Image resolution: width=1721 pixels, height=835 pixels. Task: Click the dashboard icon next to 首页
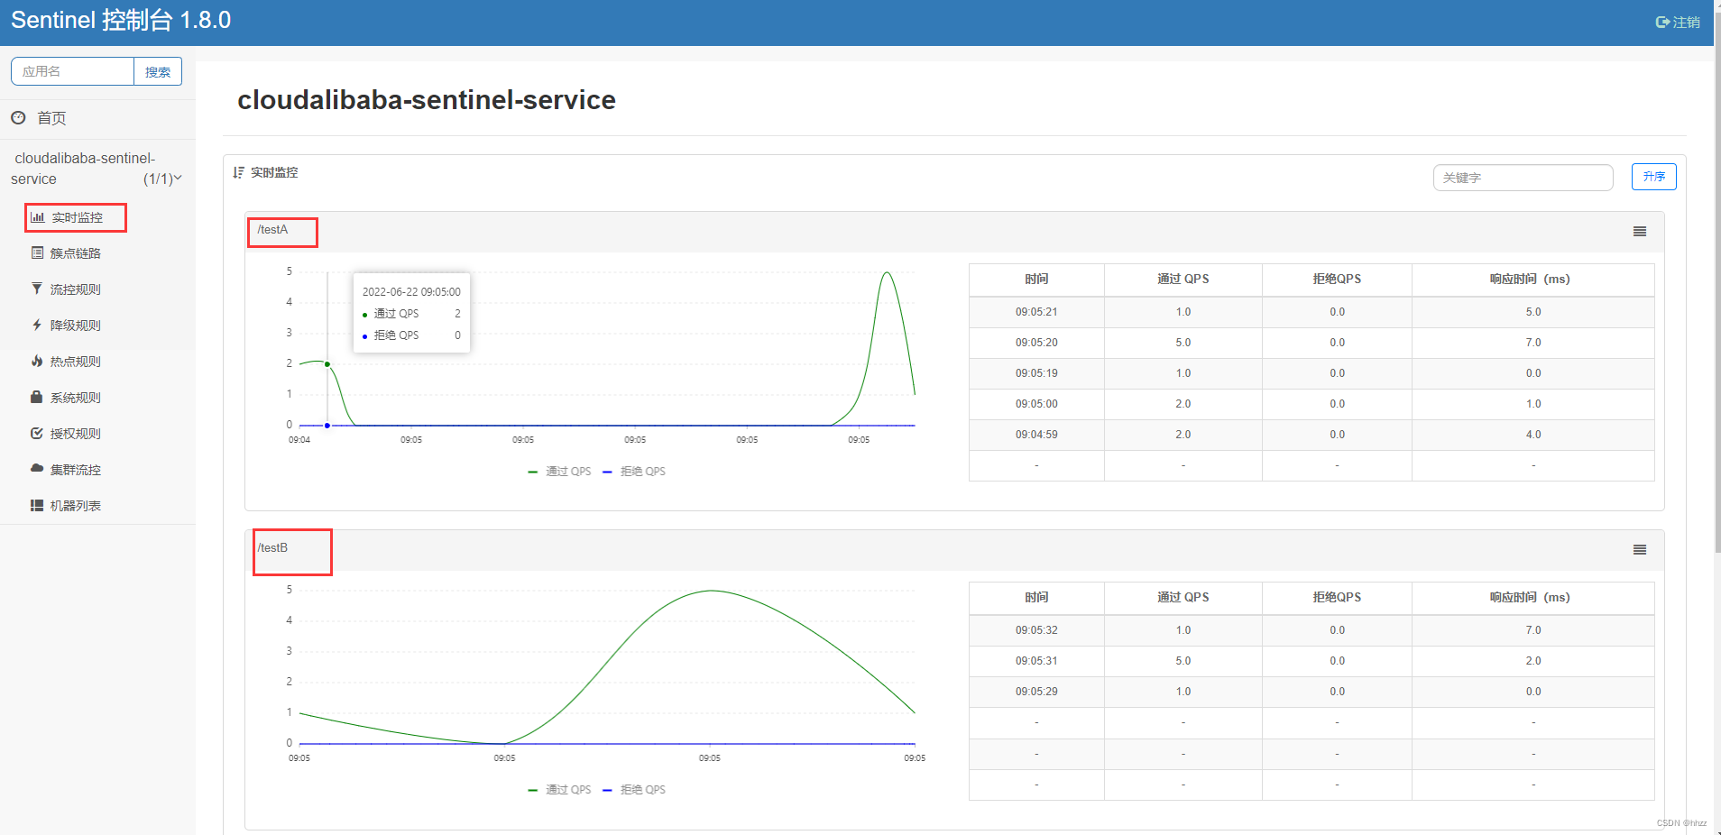point(18,117)
